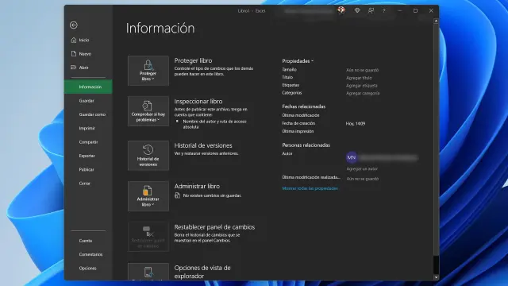Open the Imprimir page

pos(88,128)
